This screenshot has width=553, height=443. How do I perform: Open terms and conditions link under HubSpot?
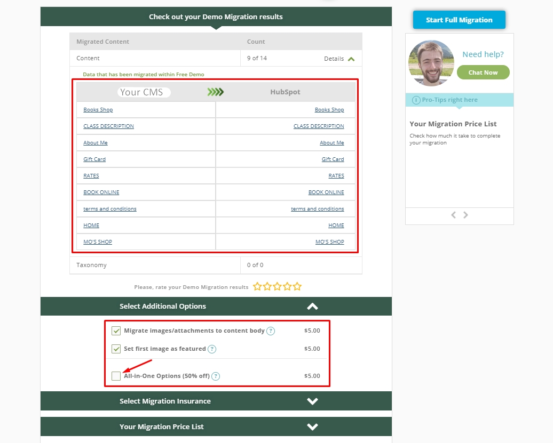(x=317, y=209)
